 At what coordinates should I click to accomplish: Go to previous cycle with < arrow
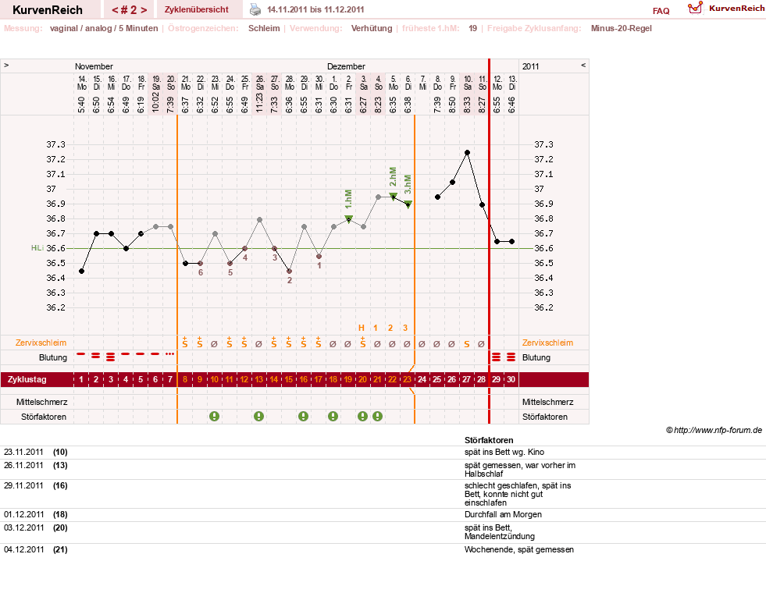pos(116,10)
